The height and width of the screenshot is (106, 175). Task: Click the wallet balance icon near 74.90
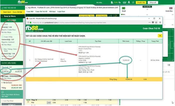112,2
